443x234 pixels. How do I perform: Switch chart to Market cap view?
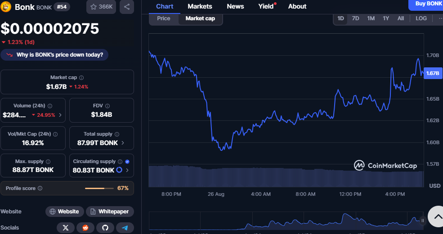click(x=200, y=18)
